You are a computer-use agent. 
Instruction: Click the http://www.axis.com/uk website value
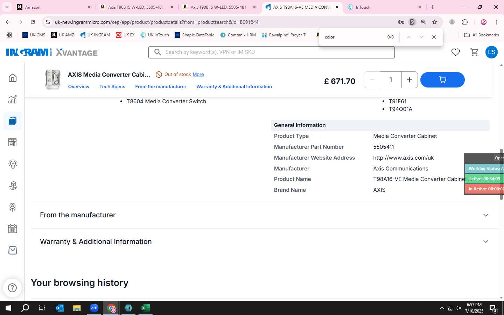(403, 158)
